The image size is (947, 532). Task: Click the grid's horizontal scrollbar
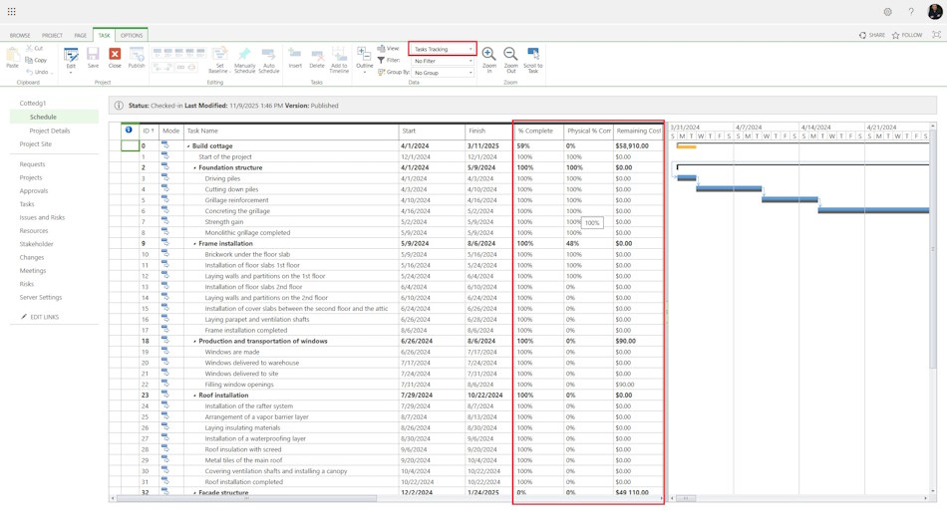coord(247,498)
